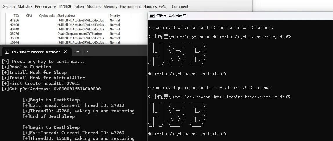Click the 'Press any key to continue...' line
This screenshot has height=141, width=333.
[x=43, y=62]
